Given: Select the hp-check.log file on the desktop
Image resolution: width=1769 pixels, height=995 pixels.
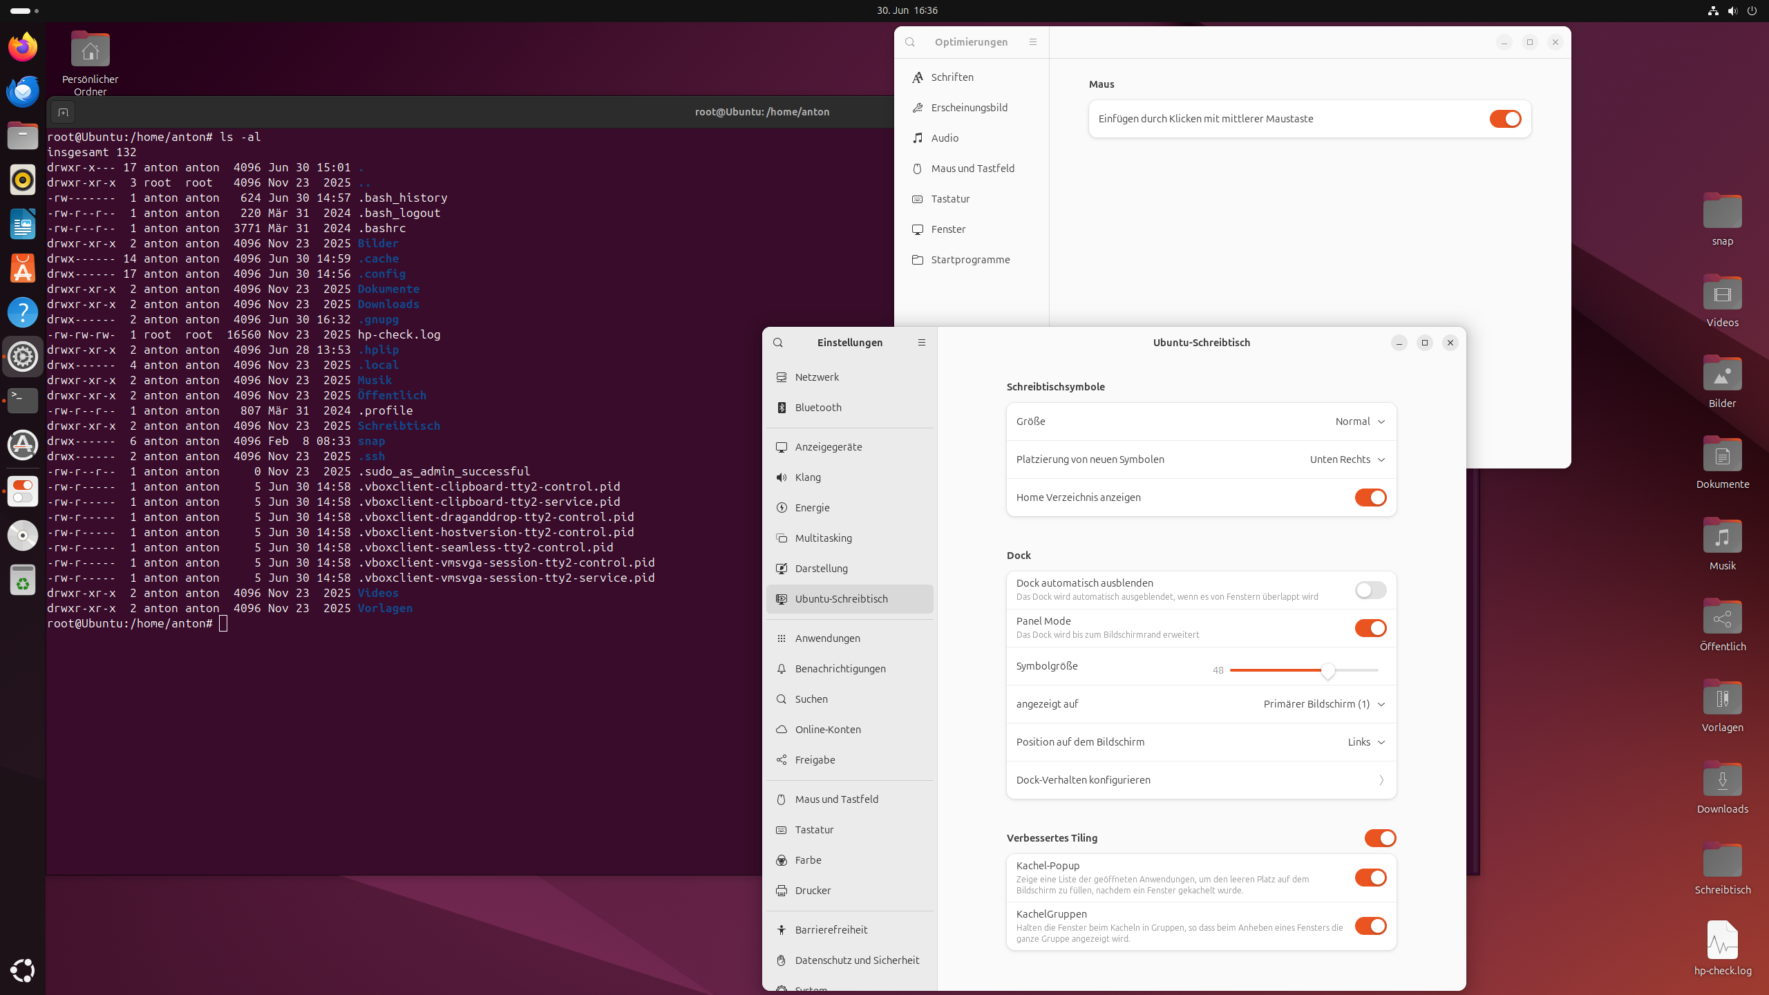Looking at the screenshot, I should (x=1723, y=947).
